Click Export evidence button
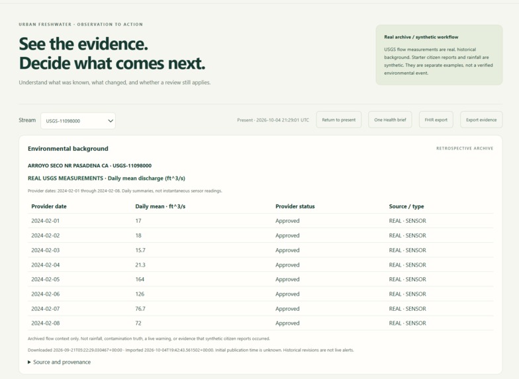The height and width of the screenshot is (379, 519). pyautogui.click(x=481, y=120)
